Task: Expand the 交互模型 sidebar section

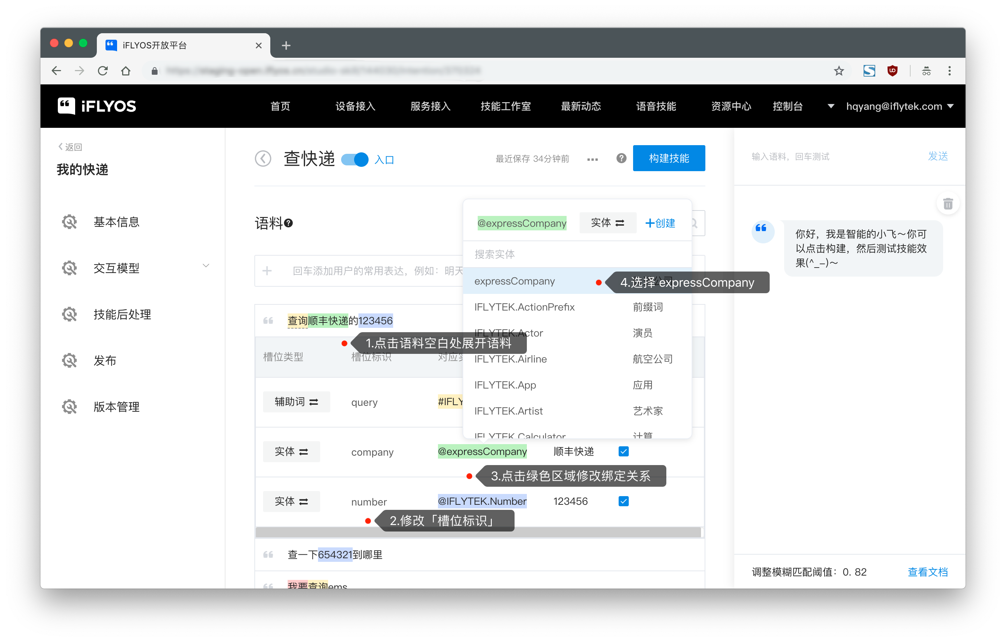Action: click(206, 266)
